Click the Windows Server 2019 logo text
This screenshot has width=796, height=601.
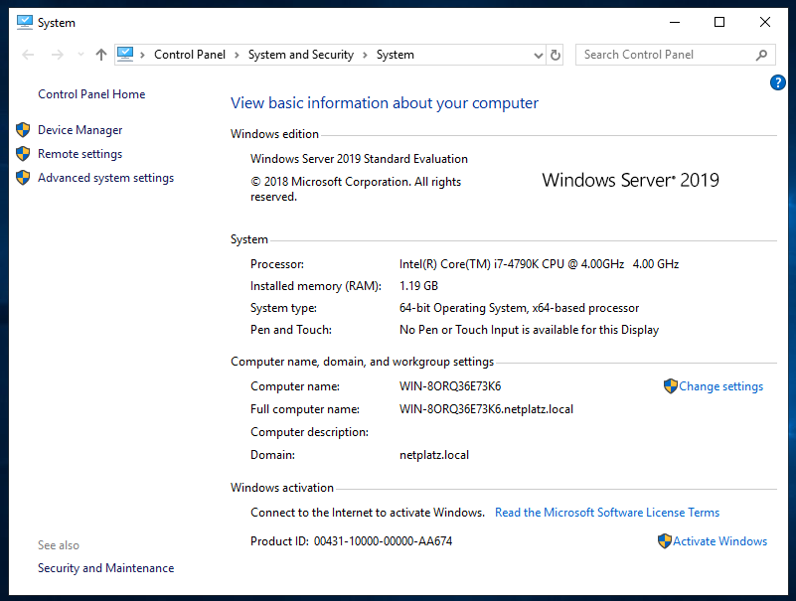tap(630, 180)
